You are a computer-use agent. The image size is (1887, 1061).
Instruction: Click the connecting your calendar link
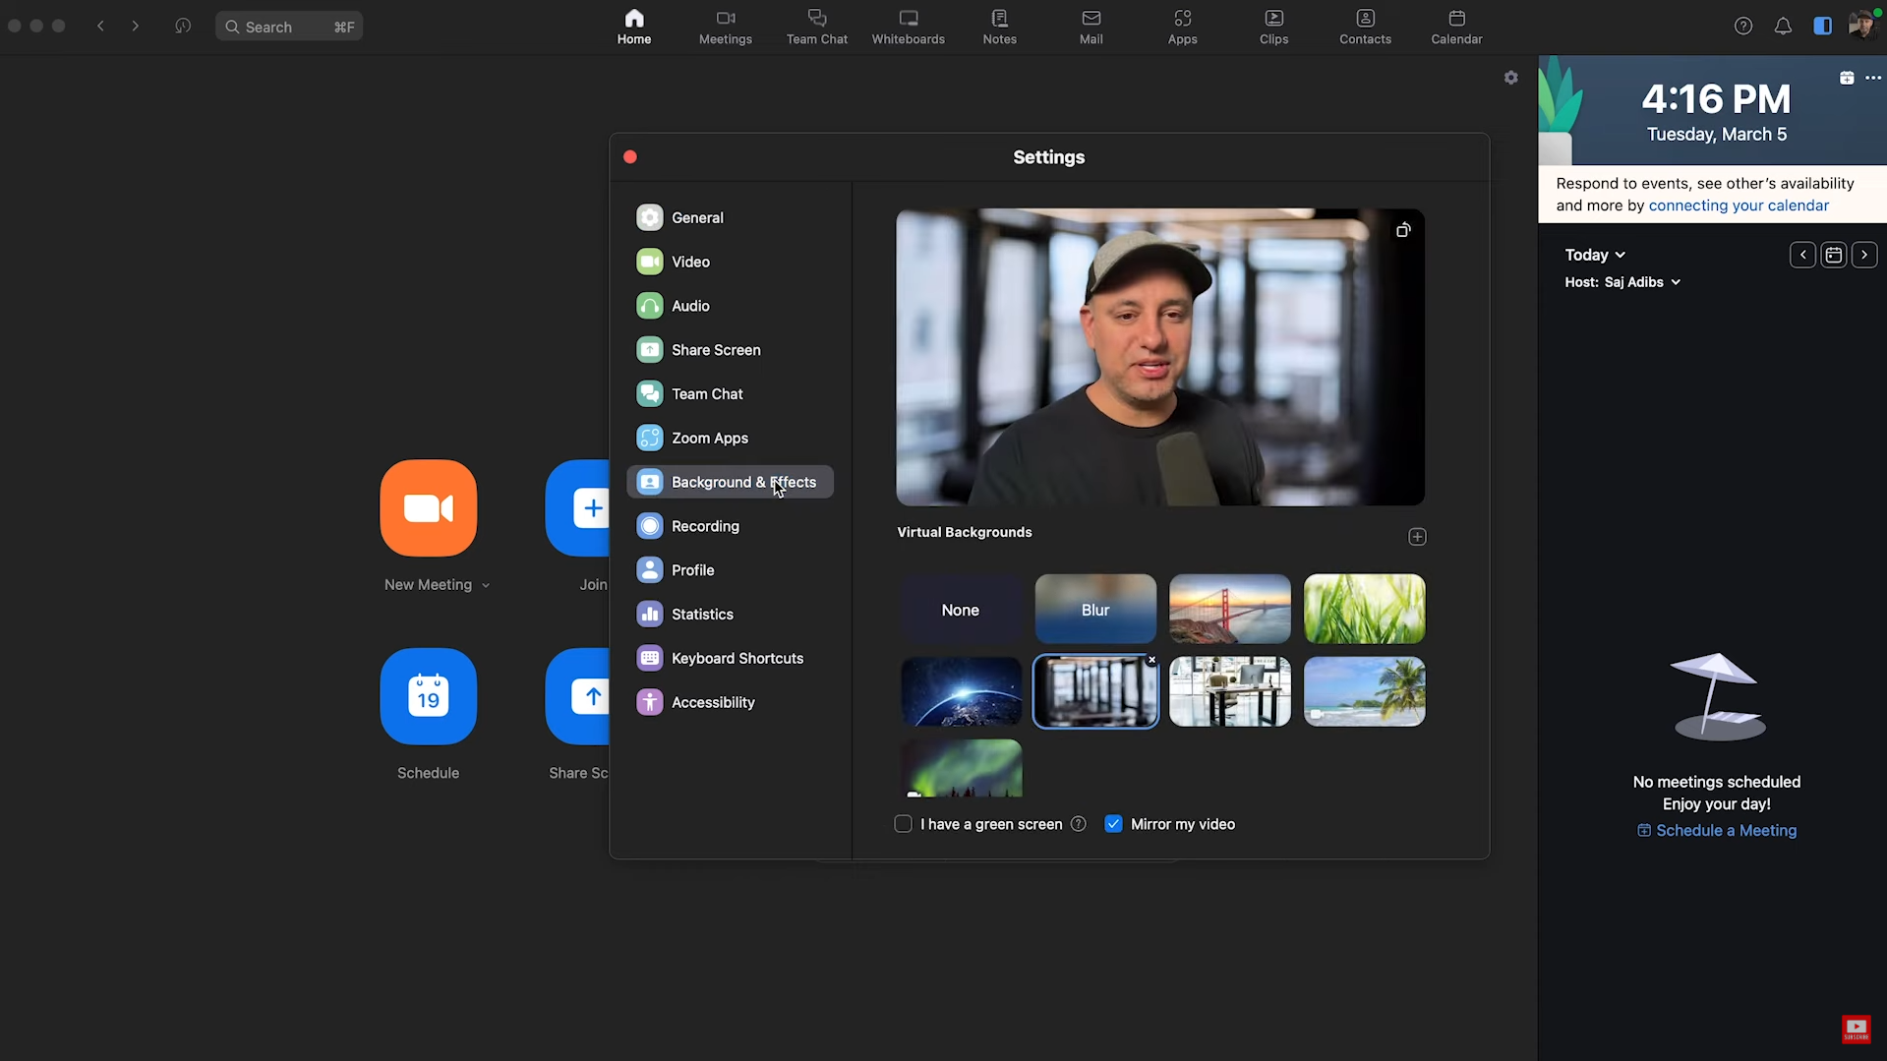[x=1738, y=206]
